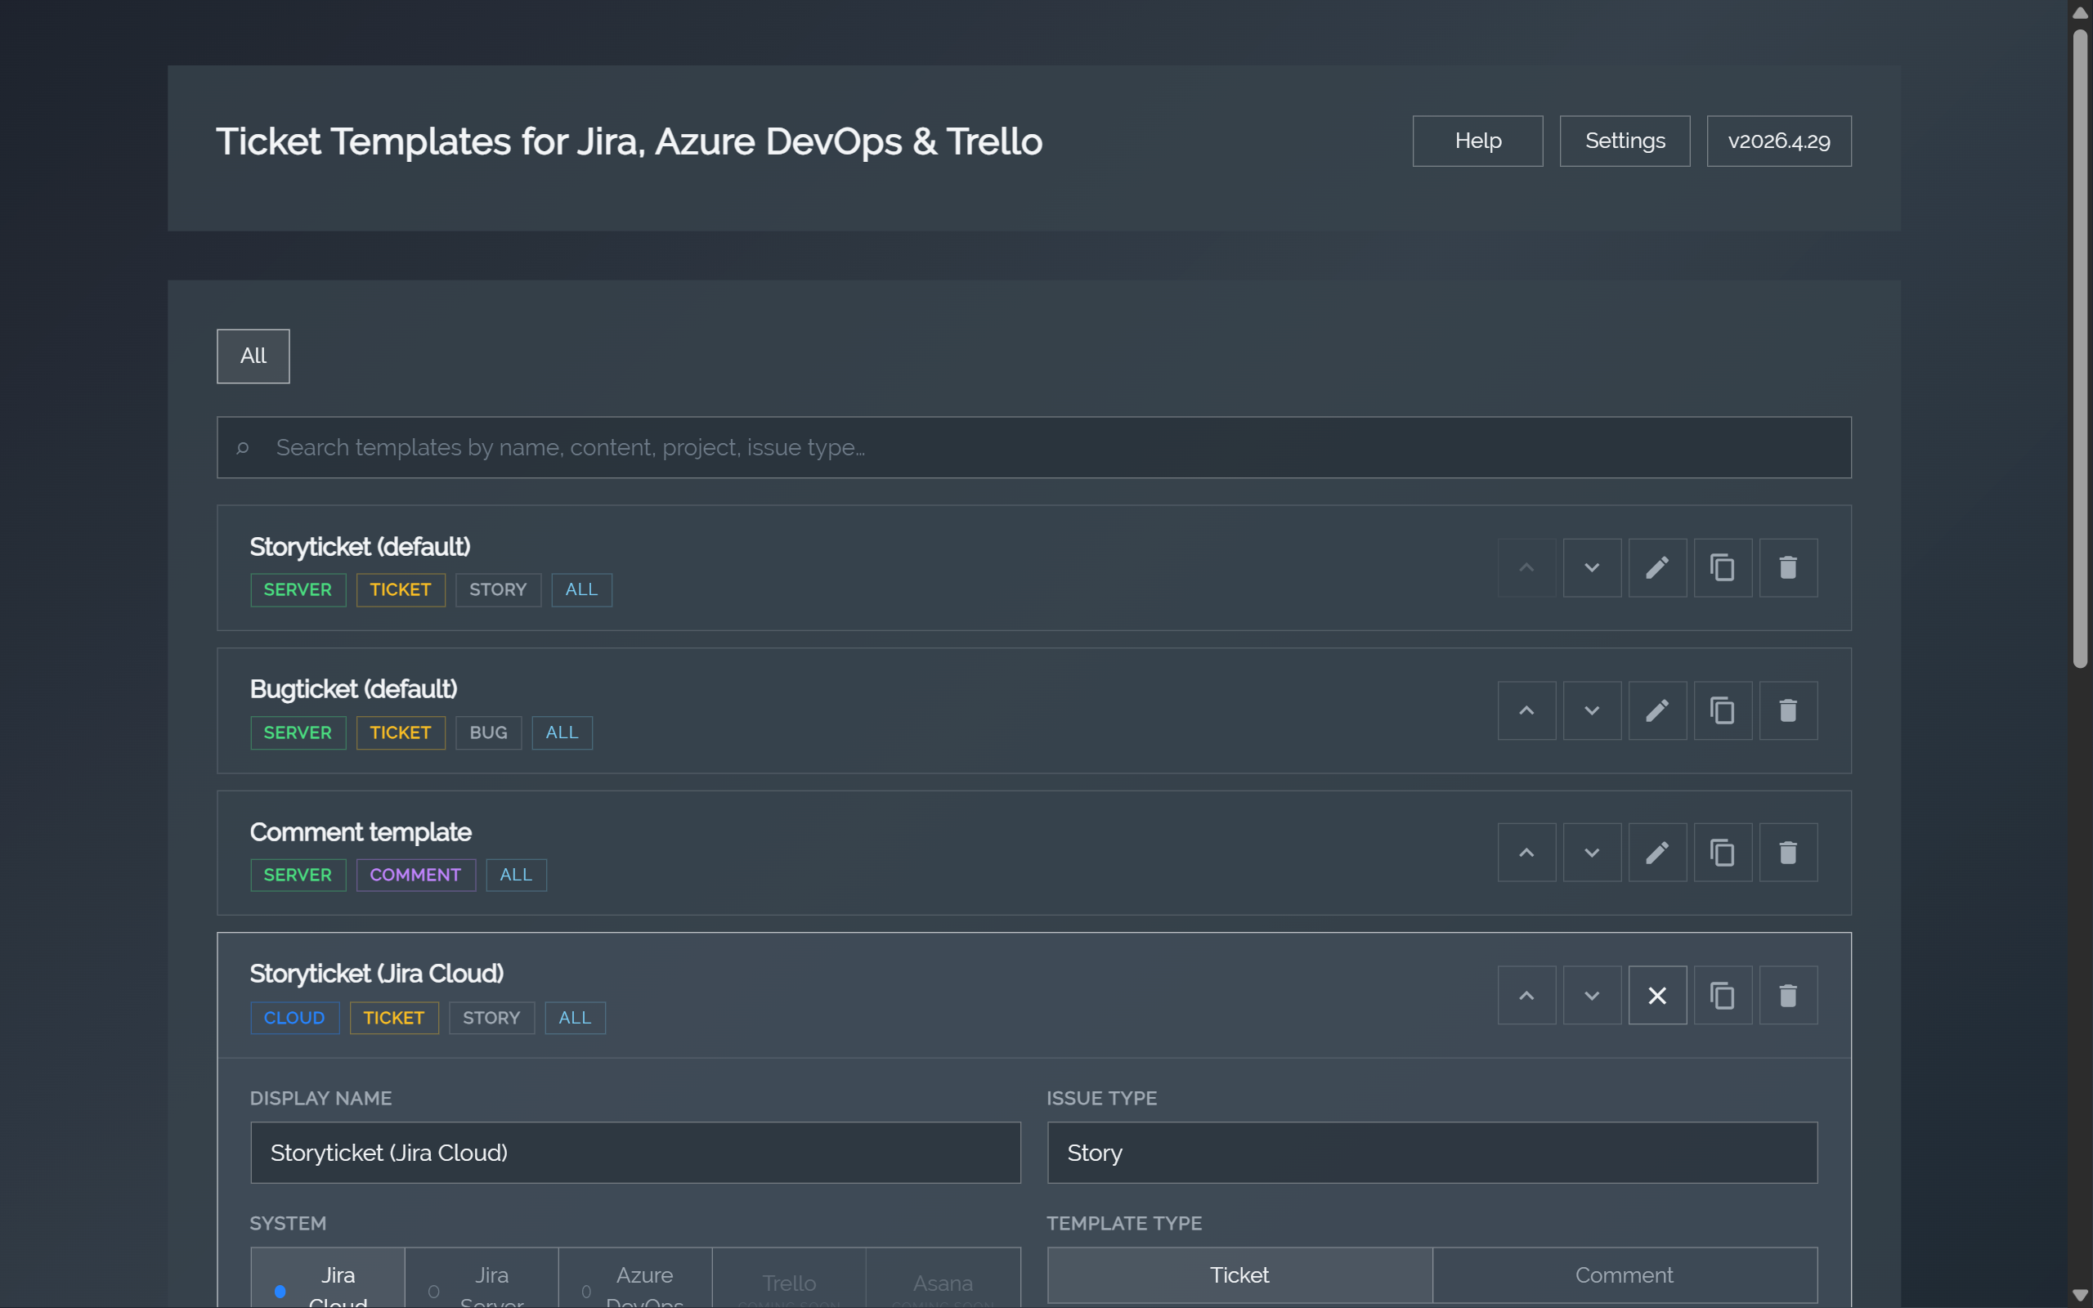Select the All filter tab
Image resolution: width=2093 pixels, height=1308 pixels.
[x=253, y=356]
